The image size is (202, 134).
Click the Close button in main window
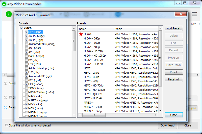click(188, 125)
